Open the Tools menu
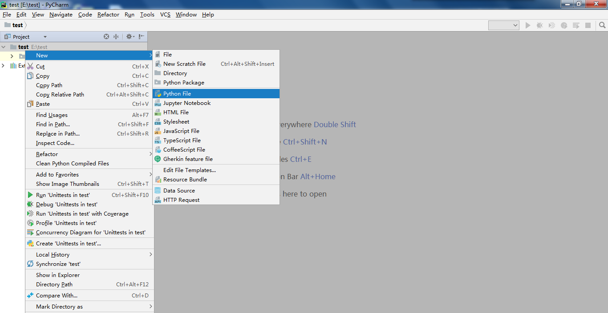Screen dimensions: 608x313 147,14
